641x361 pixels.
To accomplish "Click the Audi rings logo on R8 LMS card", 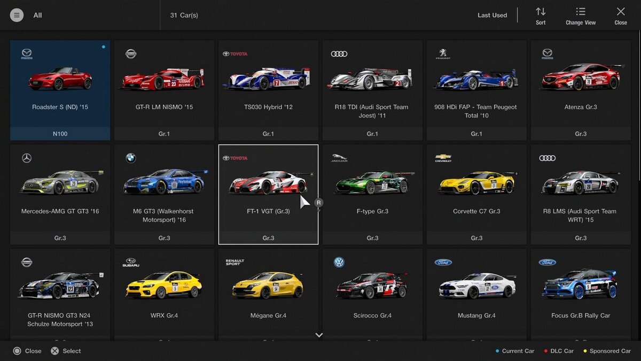I will coord(547,158).
